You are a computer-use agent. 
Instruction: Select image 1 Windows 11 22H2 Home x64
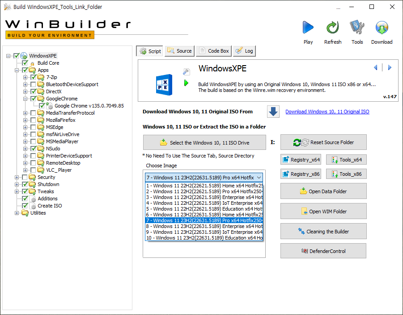coord(204,186)
